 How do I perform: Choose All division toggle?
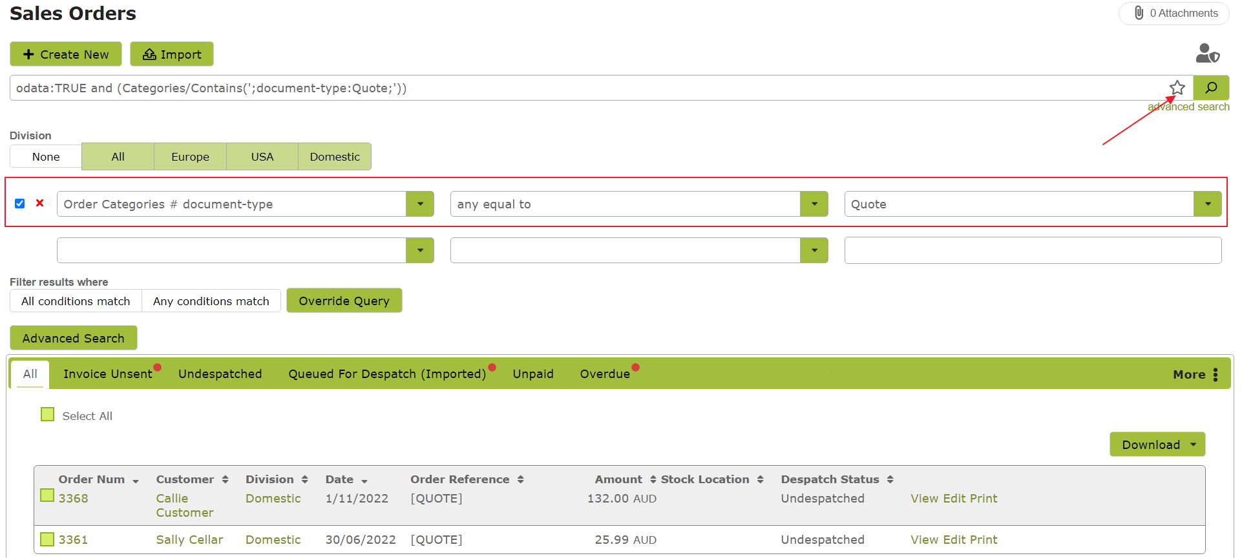pos(118,157)
